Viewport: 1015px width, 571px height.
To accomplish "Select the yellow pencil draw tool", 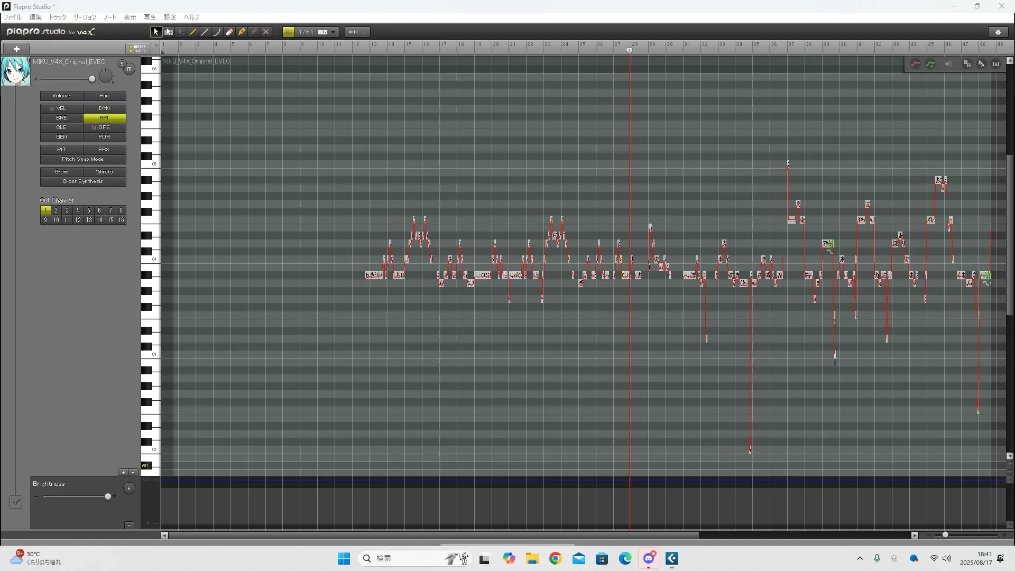I will [x=193, y=32].
